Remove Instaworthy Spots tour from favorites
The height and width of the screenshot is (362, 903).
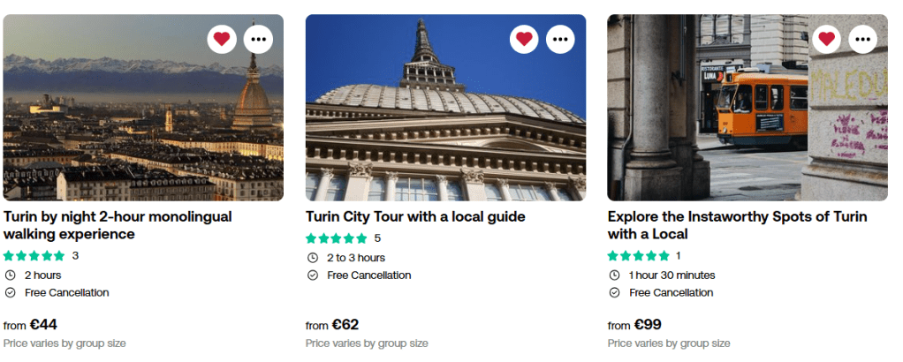(826, 39)
